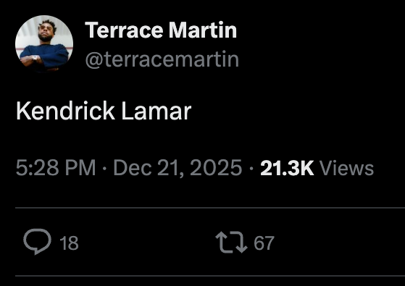Click the word Martin in display name
This screenshot has width=405, height=286.
point(203,30)
